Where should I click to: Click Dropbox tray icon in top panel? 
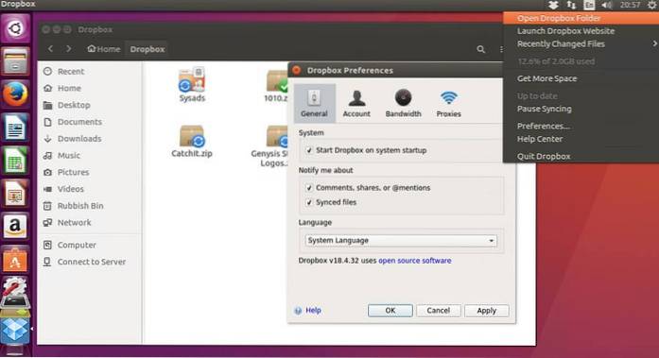[x=553, y=5]
